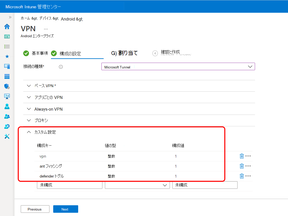Go to 基本事項 step tab
This screenshot has height=216, width=288.
36,53
